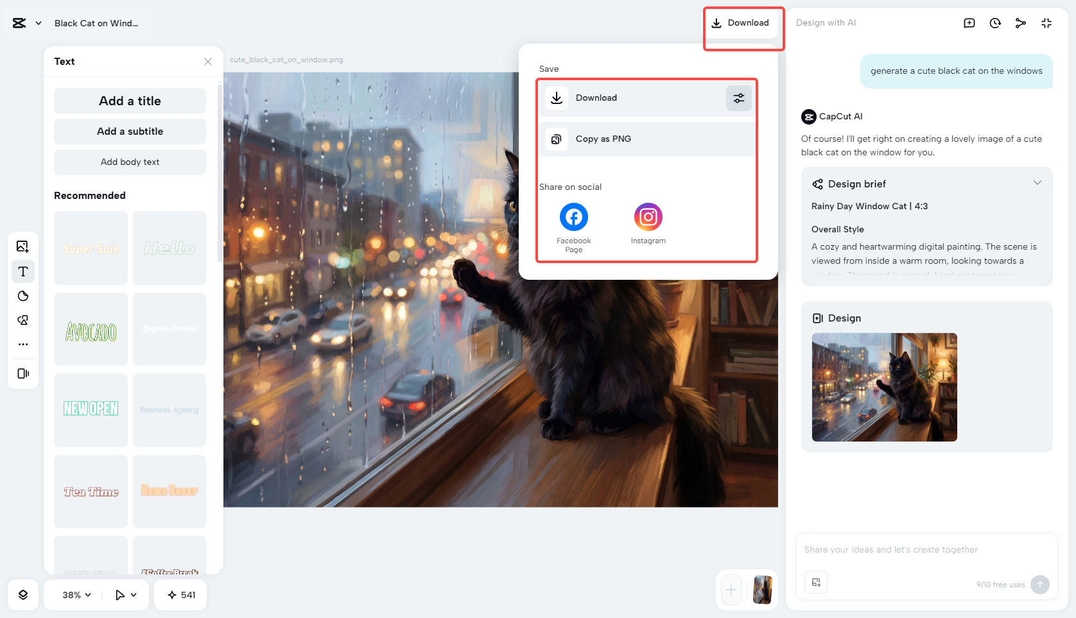Pick the Business Agency text preset
The height and width of the screenshot is (618, 1076).
[x=169, y=410]
